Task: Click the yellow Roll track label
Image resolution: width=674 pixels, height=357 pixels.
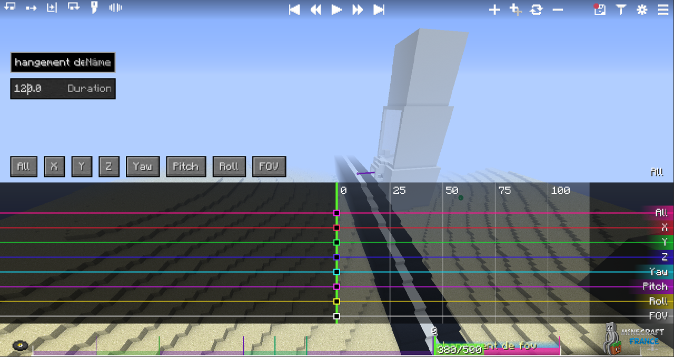Action: click(658, 301)
